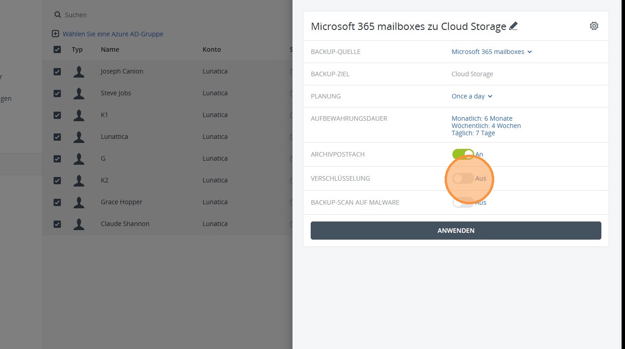625x349 pixels.
Task: Enable the Verschlüsselung toggle
Action: coord(463,178)
